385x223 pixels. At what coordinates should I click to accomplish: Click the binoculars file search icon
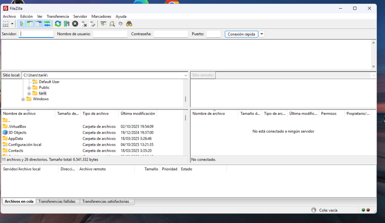click(129, 24)
